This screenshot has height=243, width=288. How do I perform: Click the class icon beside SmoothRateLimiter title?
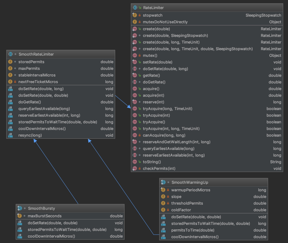click(10, 54)
